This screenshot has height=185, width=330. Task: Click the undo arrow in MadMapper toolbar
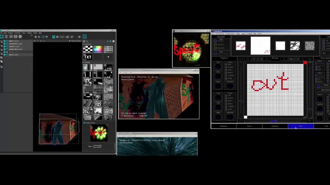pyautogui.click(x=72, y=37)
